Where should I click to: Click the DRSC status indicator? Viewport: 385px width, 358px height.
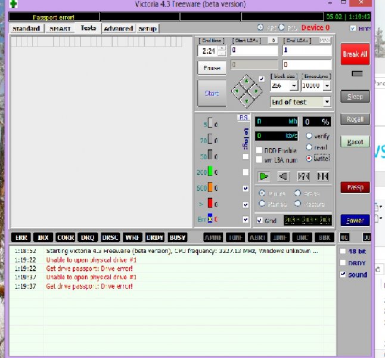click(x=110, y=237)
